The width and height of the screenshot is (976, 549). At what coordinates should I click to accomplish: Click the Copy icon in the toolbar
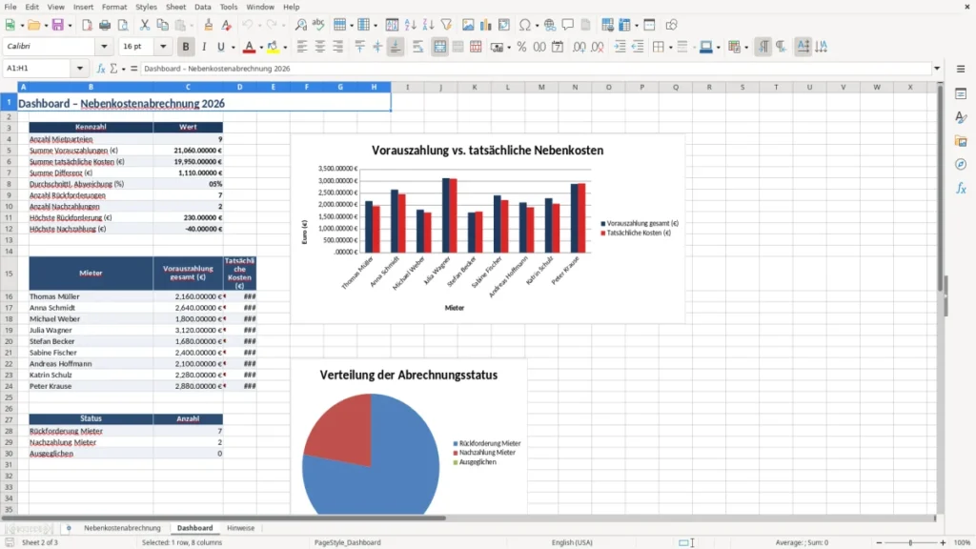[x=162, y=25]
